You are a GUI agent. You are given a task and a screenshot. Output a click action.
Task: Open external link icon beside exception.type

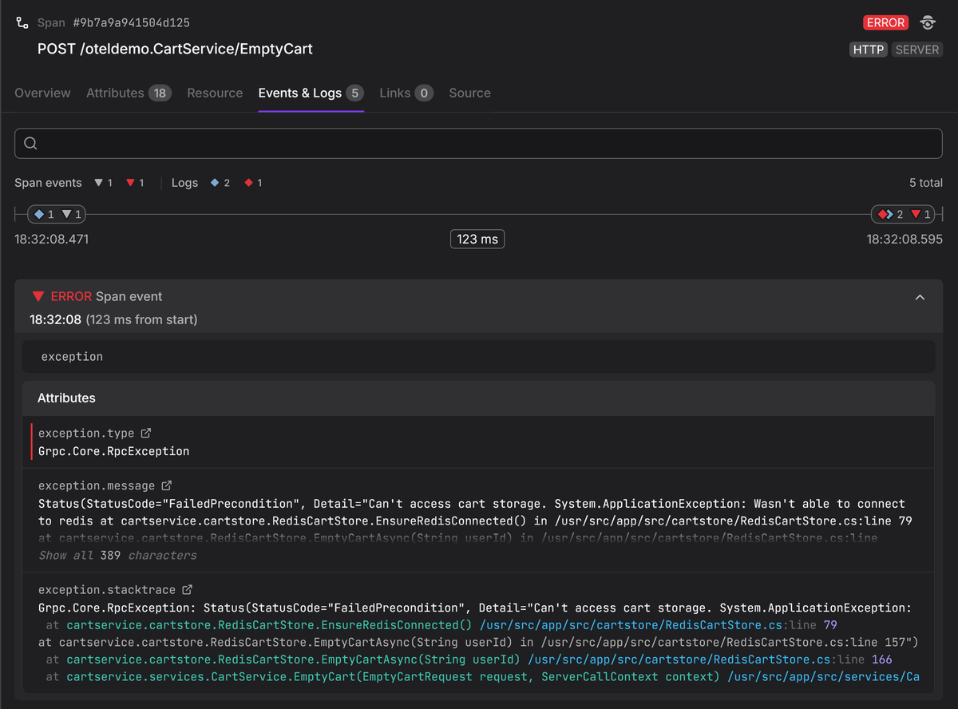coord(146,433)
